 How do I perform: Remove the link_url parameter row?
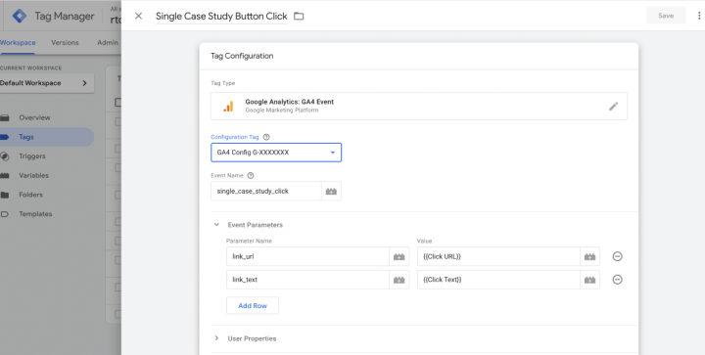(x=617, y=256)
